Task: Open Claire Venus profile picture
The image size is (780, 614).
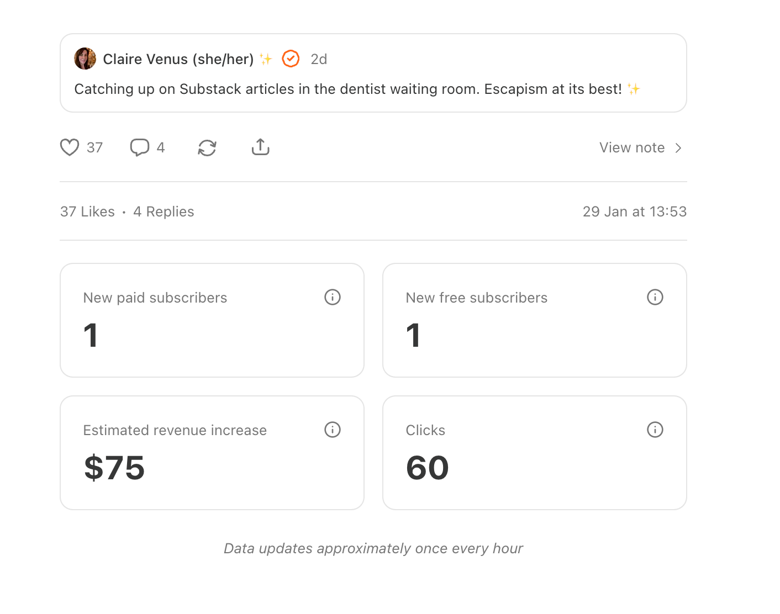Action: click(x=85, y=59)
